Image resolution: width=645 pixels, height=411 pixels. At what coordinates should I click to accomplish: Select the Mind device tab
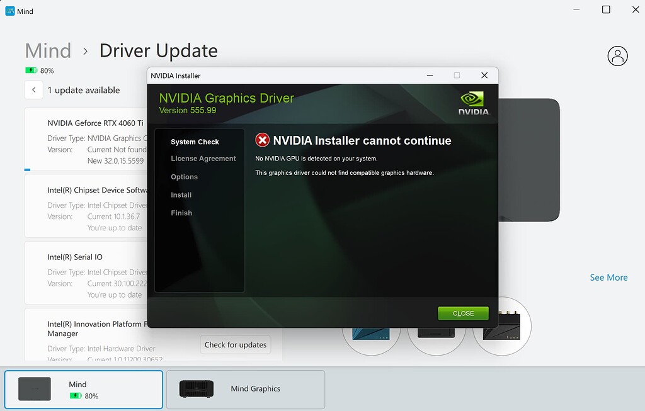[83, 389]
